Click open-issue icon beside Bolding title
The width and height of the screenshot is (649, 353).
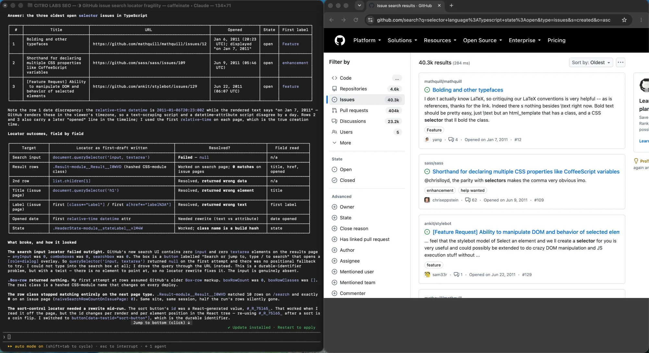(427, 90)
